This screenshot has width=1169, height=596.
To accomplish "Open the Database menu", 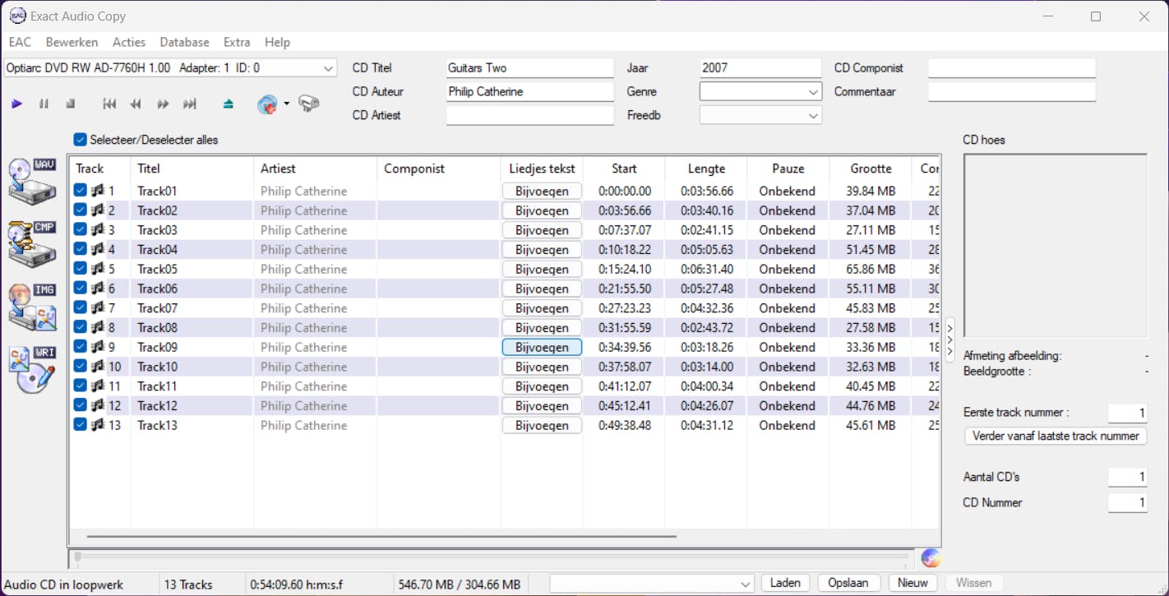I will [184, 42].
